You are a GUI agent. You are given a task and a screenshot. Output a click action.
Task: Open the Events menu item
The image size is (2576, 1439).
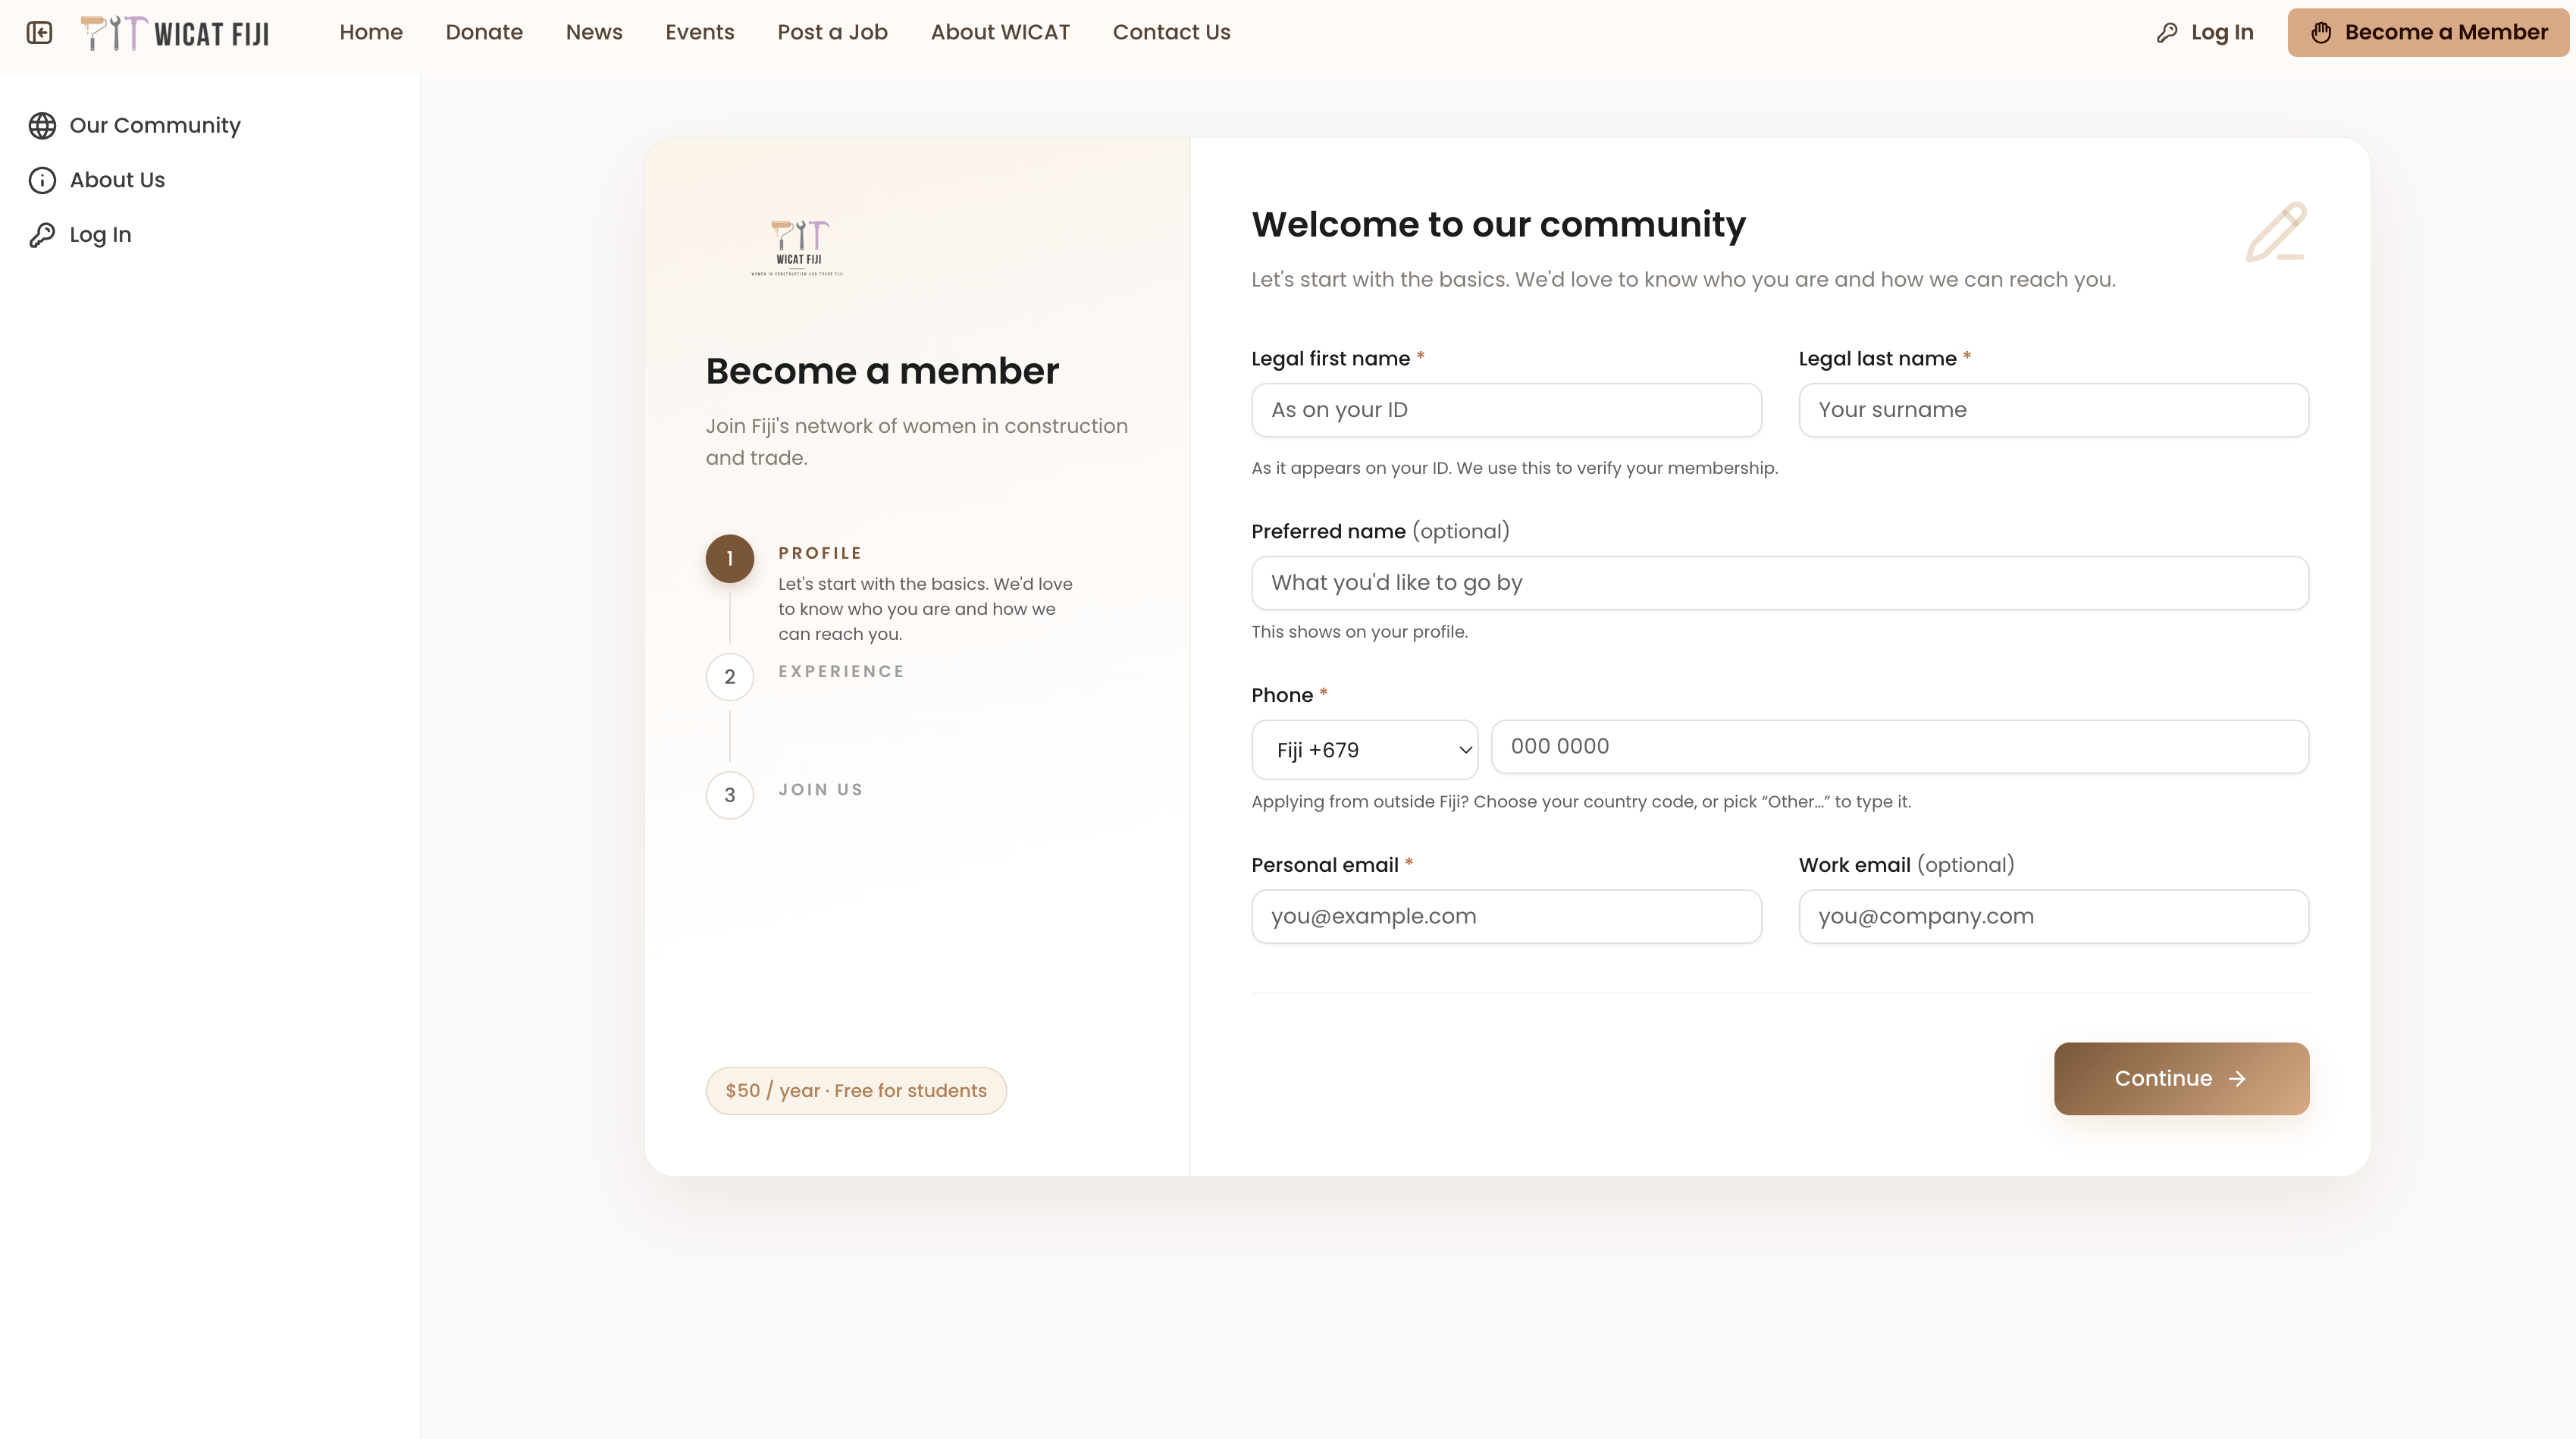pyautogui.click(x=700, y=32)
